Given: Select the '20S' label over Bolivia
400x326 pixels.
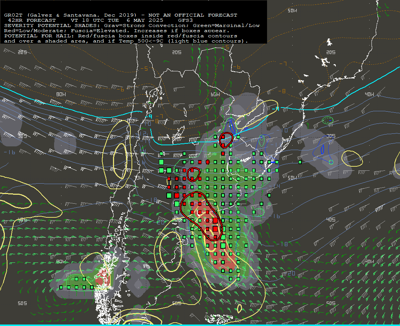Looking at the screenshot, I should (177, 52).
